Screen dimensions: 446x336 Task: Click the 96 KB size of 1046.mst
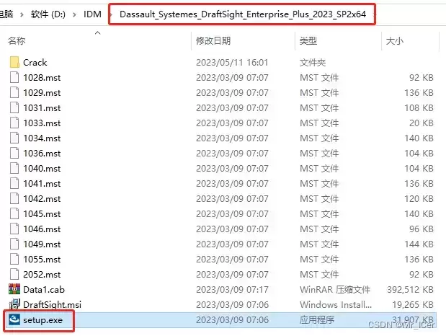pyautogui.click(x=422, y=229)
